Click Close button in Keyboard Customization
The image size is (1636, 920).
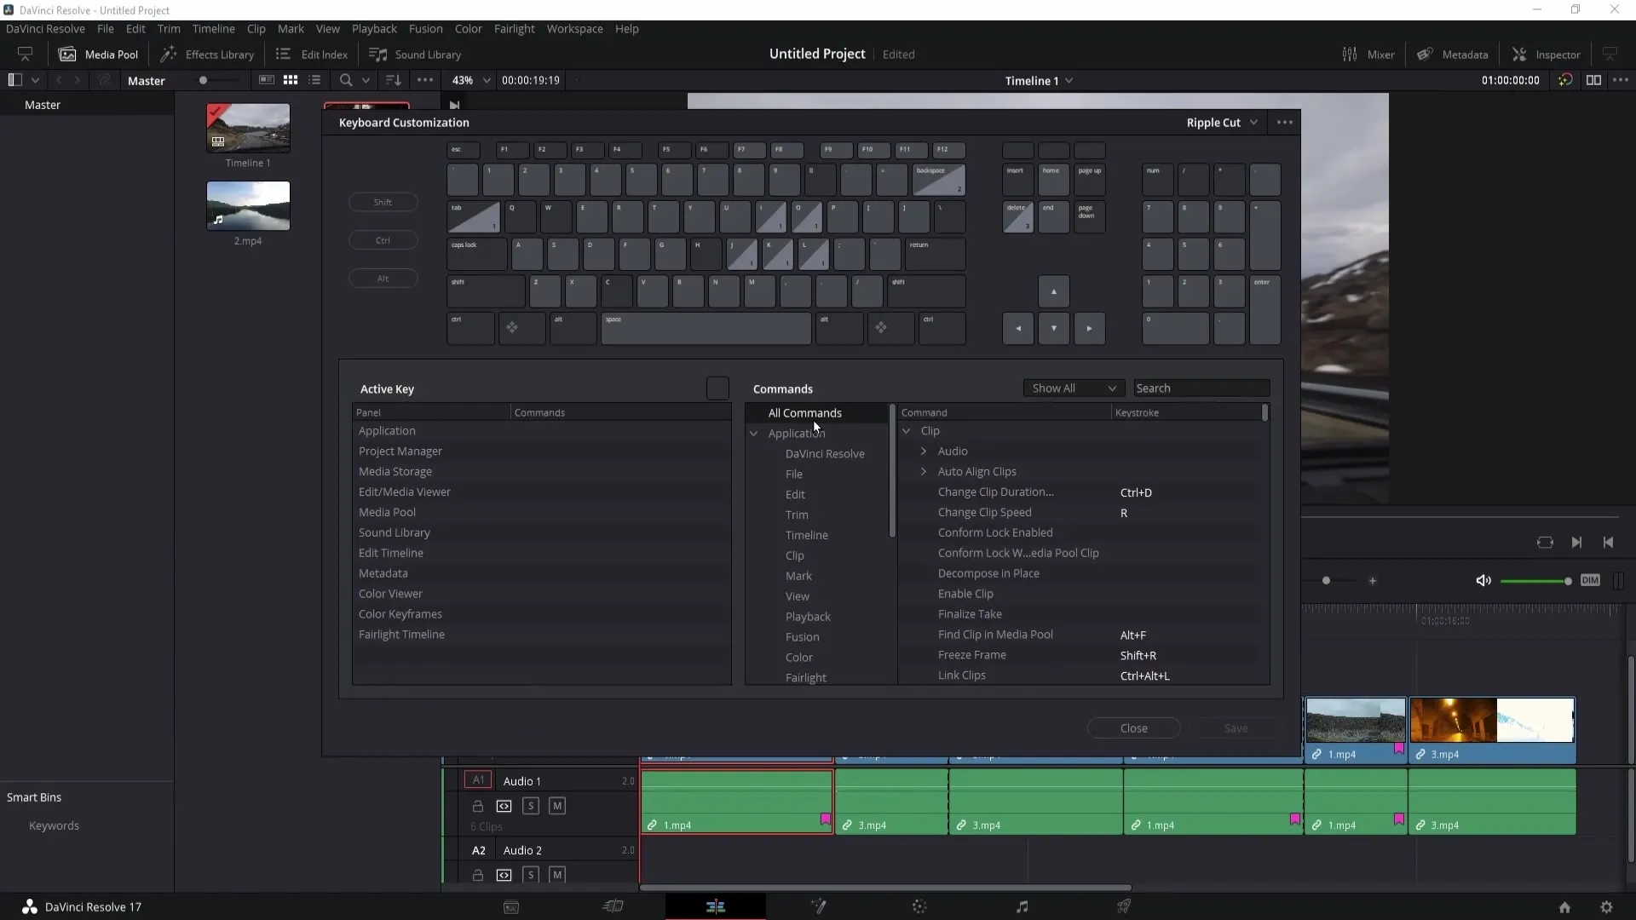point(1134,728)
